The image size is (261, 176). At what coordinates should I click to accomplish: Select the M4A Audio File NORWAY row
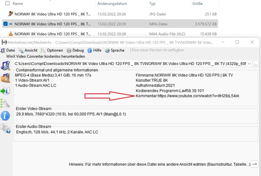pos(110,34)
